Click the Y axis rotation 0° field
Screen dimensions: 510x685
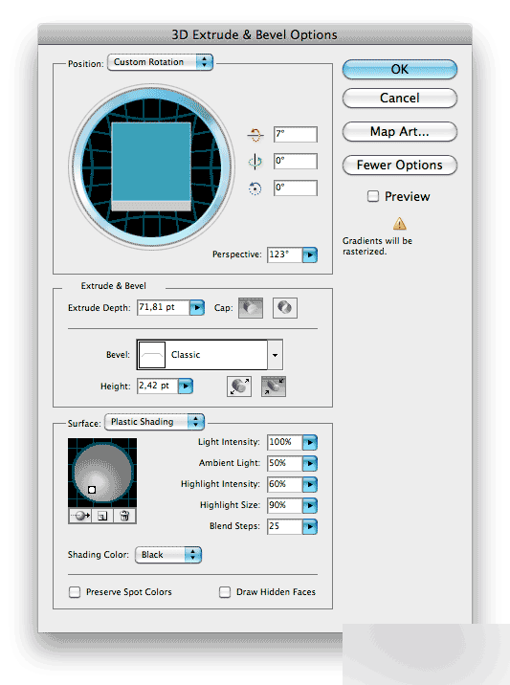click(x=296, y=162)
